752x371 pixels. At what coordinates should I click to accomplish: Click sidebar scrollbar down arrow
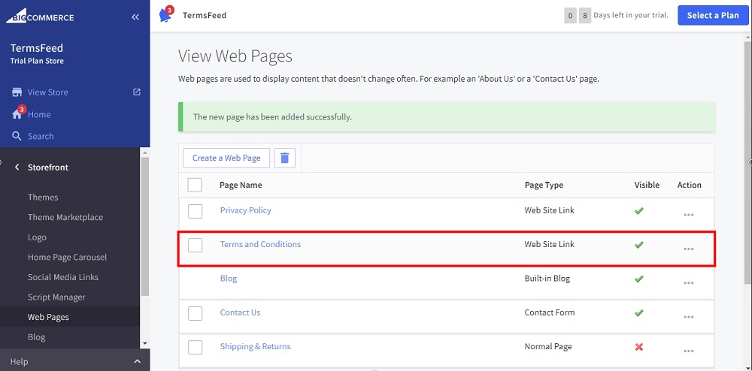tap(145, 343)
